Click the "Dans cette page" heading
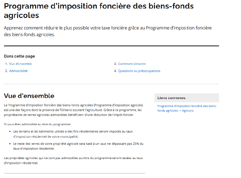 coord(19,56)
